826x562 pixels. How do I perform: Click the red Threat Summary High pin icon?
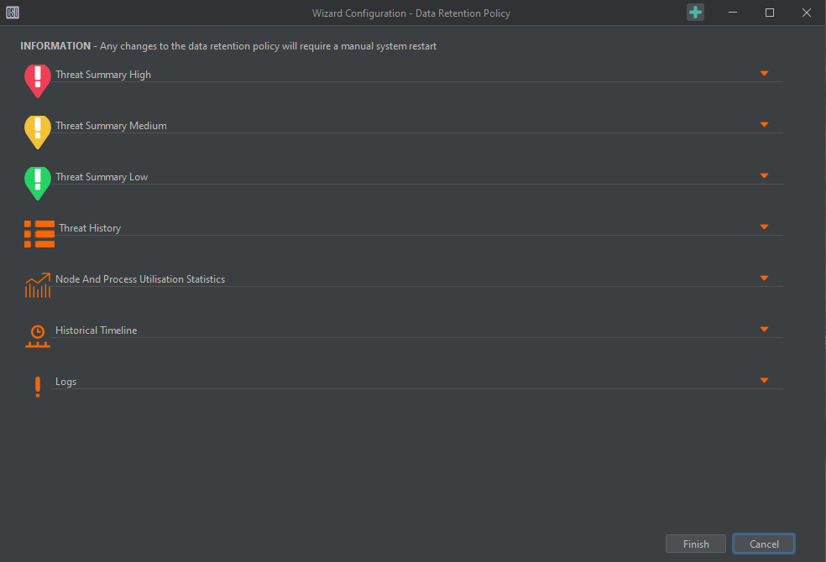pyautogui.click(x=37, y=81)
